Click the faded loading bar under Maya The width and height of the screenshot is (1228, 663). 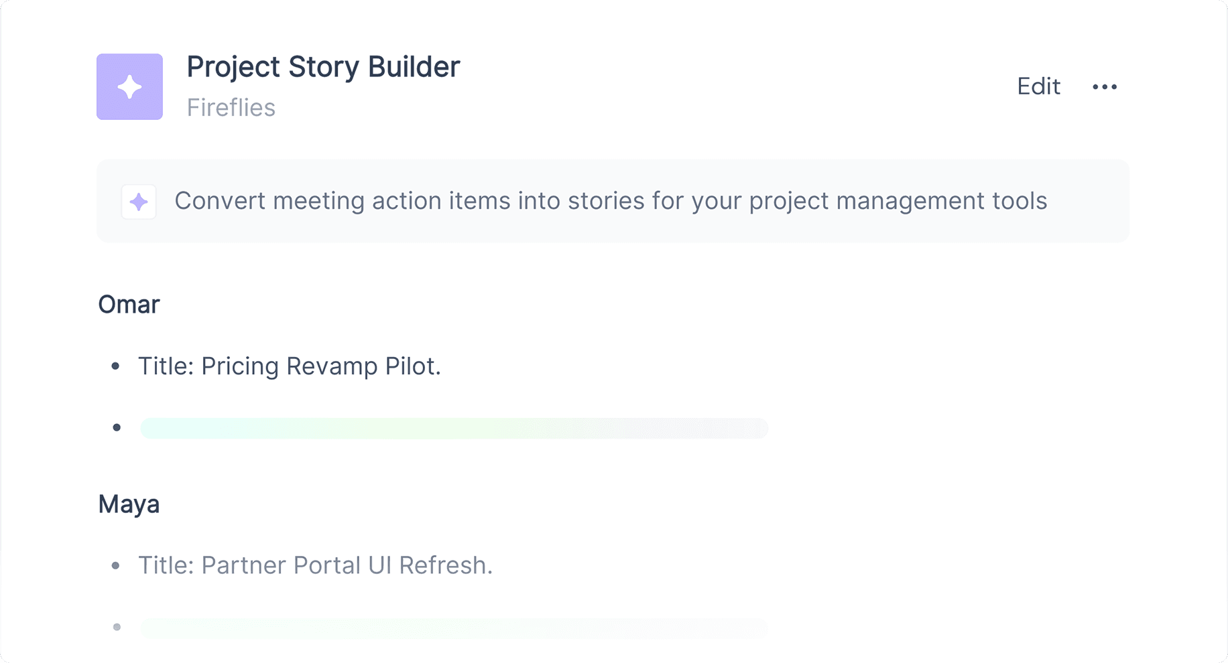click(454, 628)
